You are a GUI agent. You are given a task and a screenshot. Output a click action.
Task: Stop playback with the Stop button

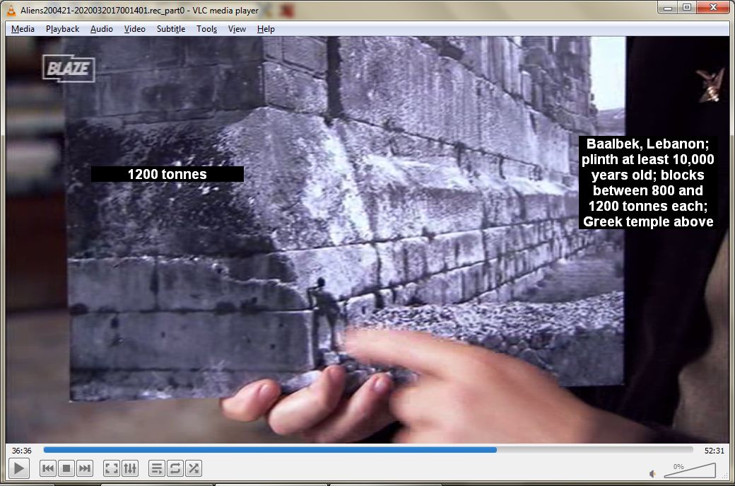66,468
